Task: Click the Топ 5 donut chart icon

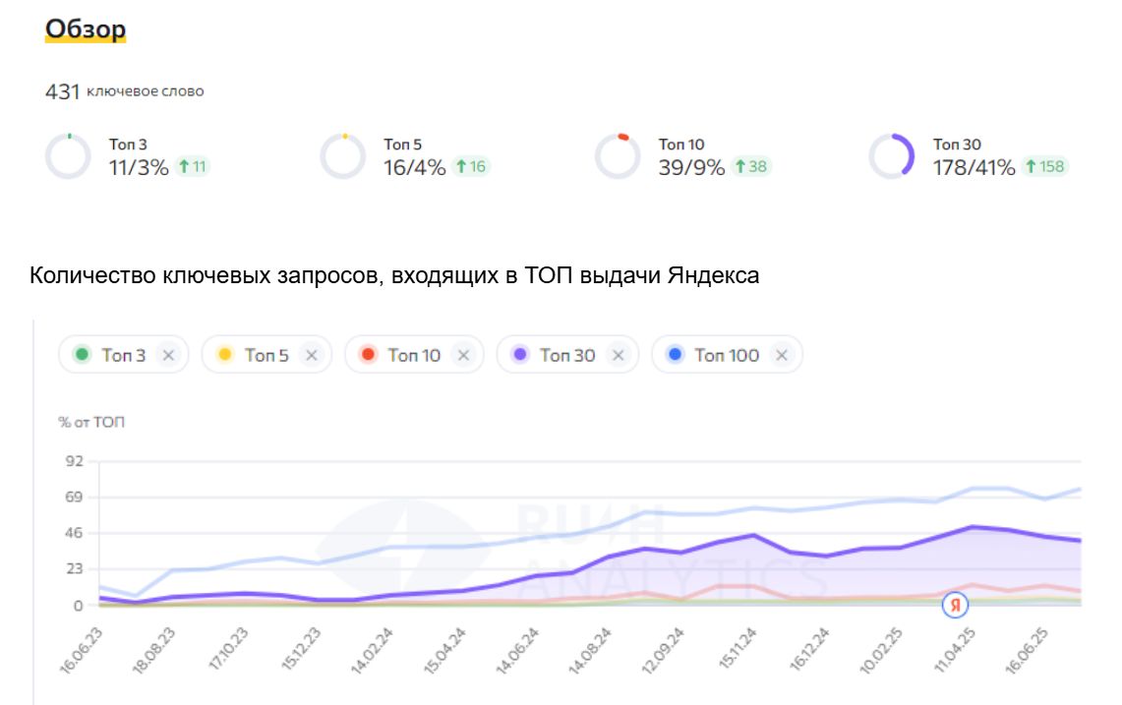Action: [x=342, y=156]
